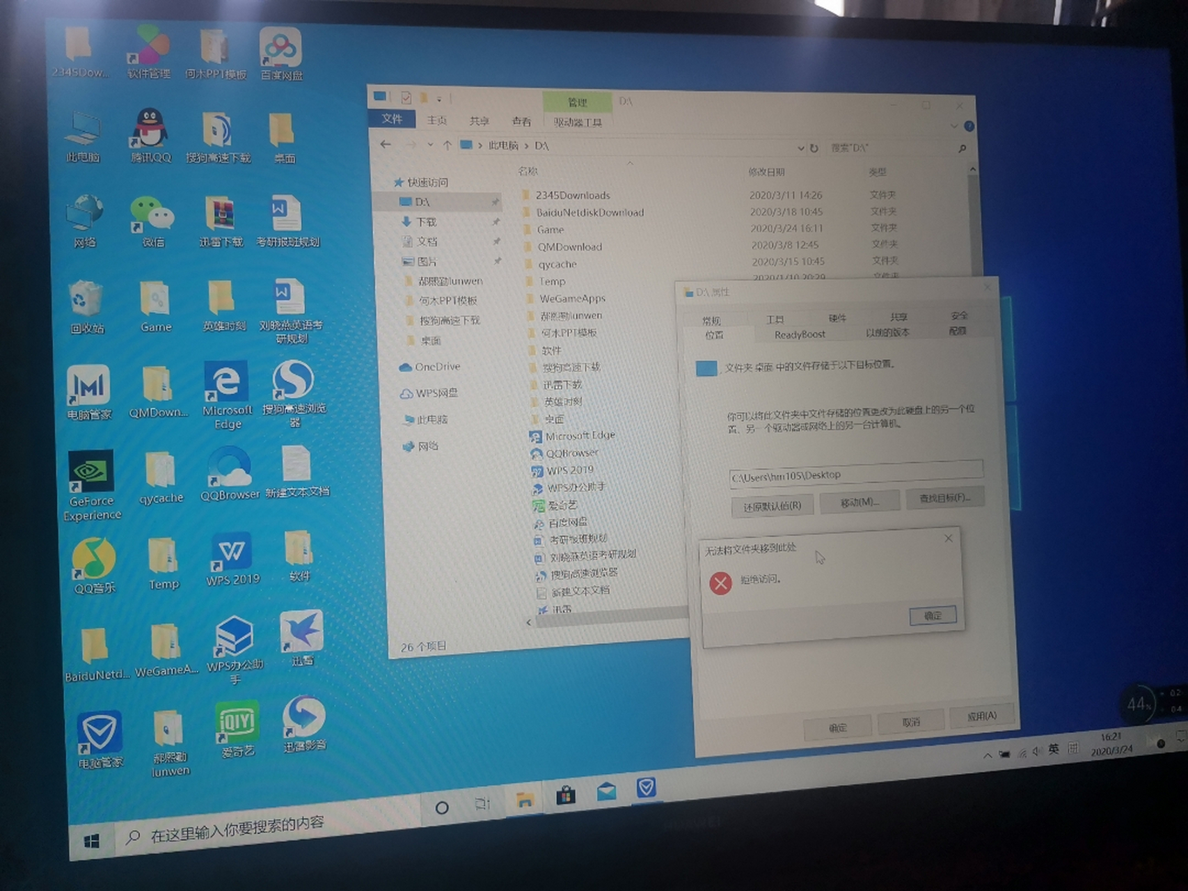The width and height of the screenshot is (1188, 891).
Task: Click 确定 in the access denied dialog
Action: tap(933, 615)
